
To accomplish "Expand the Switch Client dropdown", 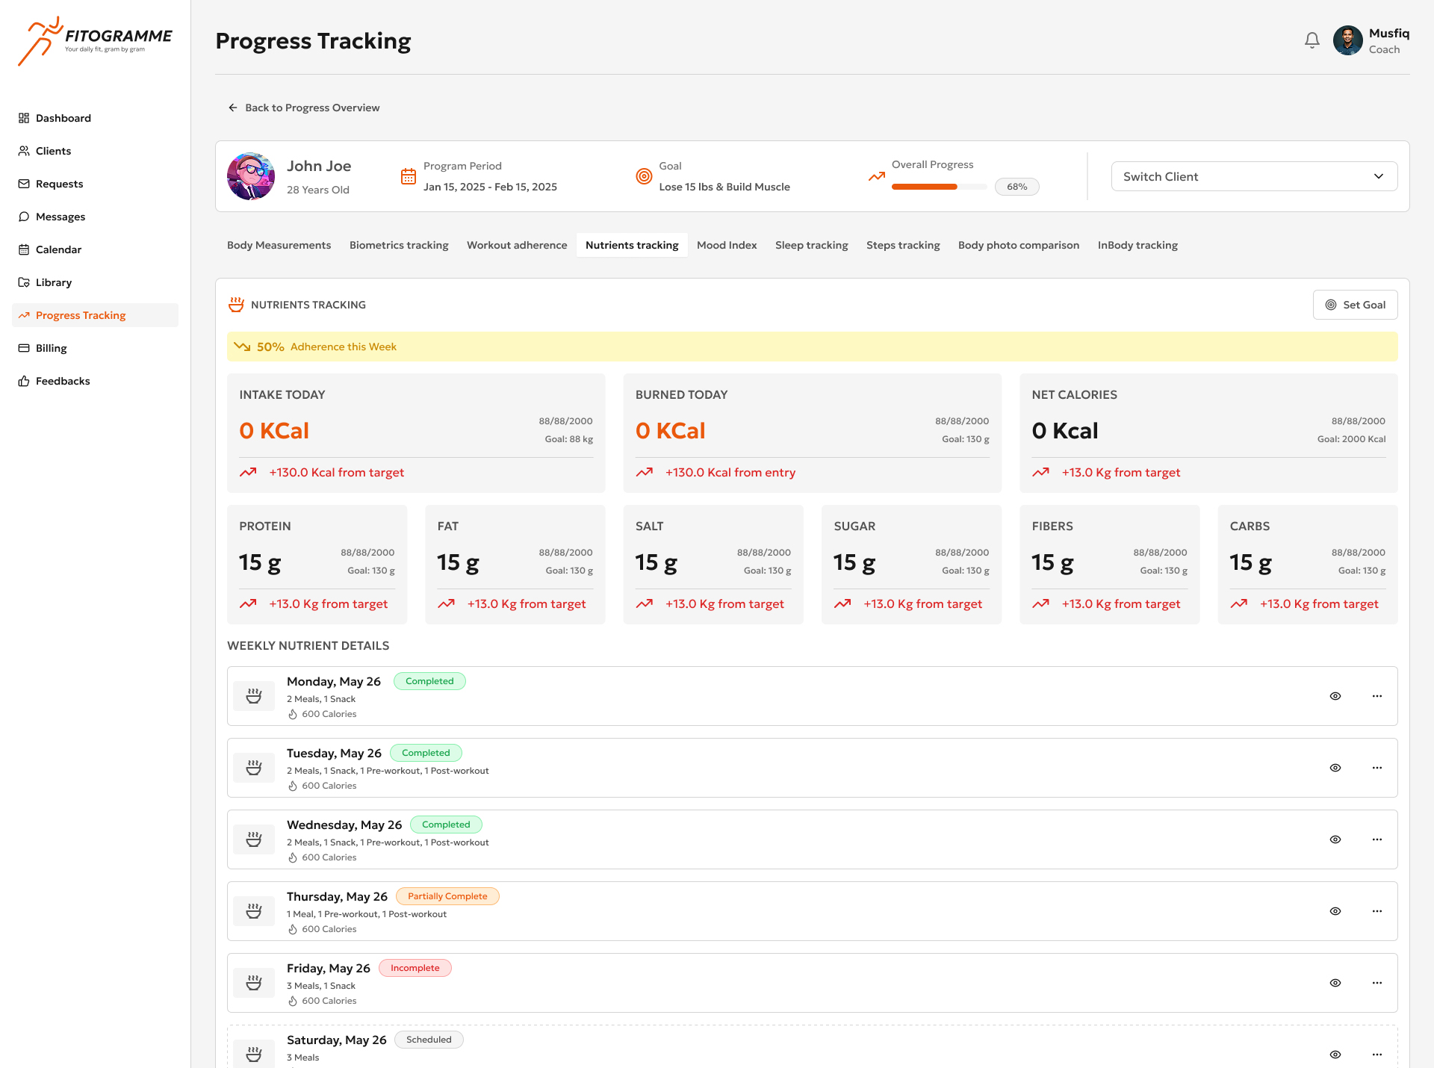I will point(1254,176).
